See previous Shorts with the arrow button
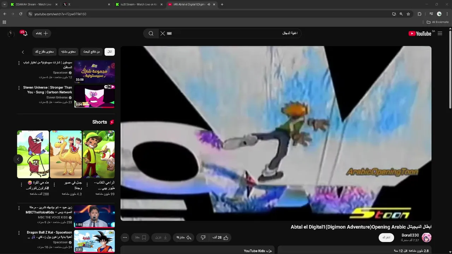Image resolution: width=452 pixels, height=254 pixels. [x=18, y=159]
